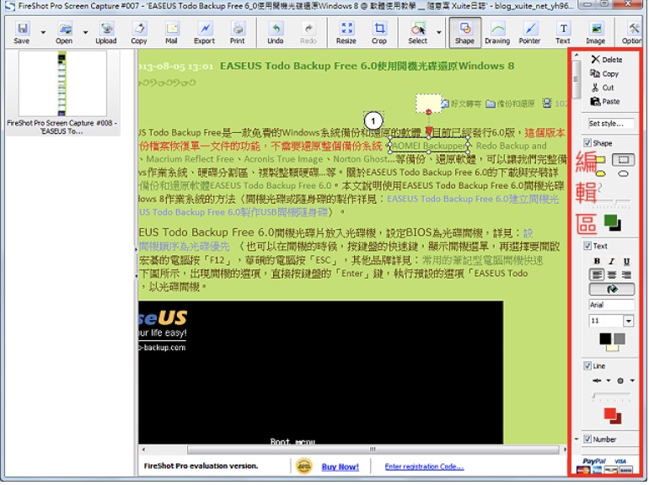The image size is (649, 485).
Task: Toggle the Text checkbox
Action: [587, 246]
